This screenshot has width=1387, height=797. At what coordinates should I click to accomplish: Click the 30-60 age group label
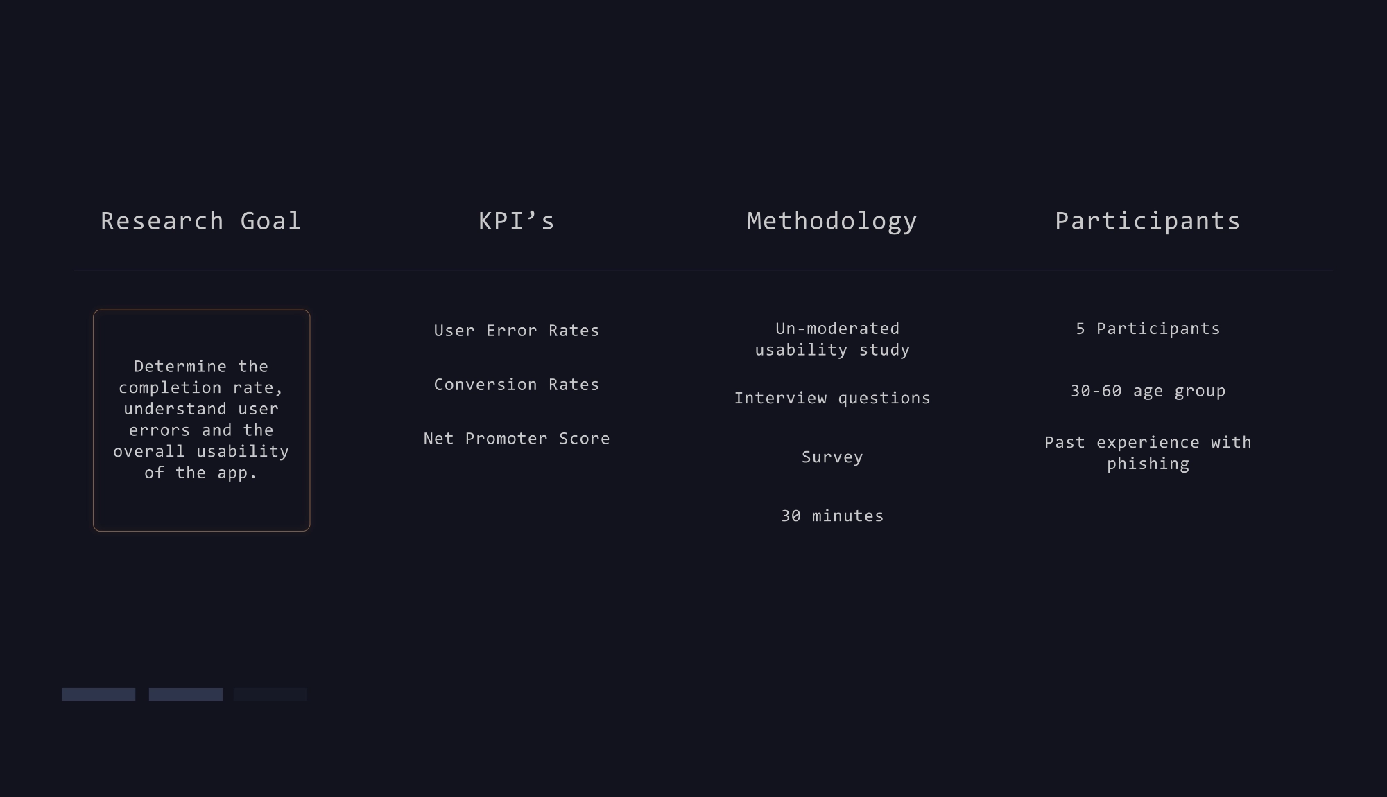pos(1147,391)
